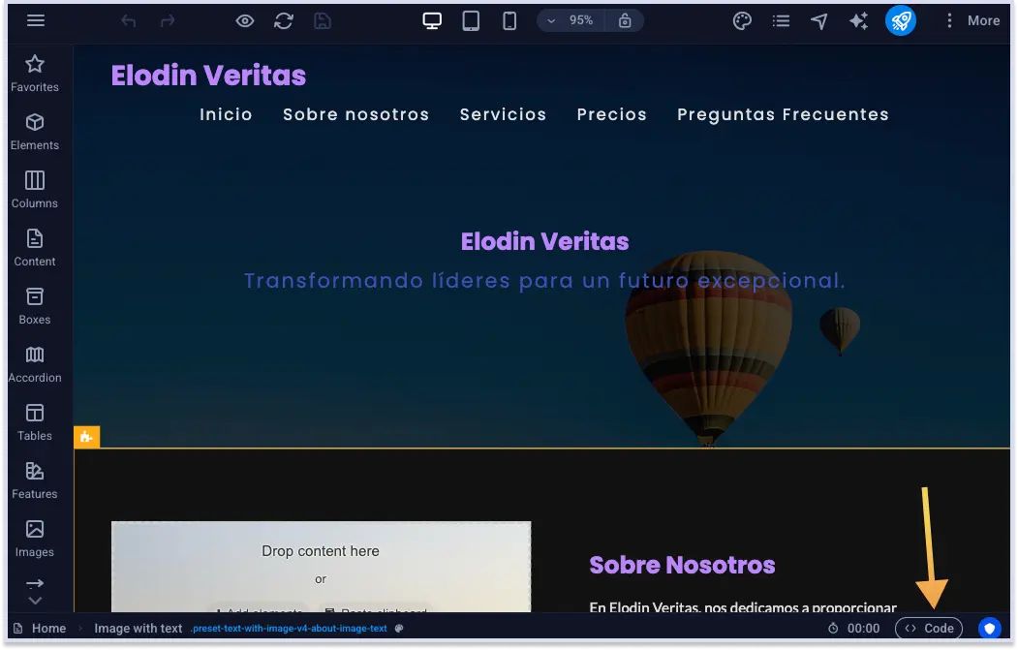Click the color palette icon in the toolbar

pos(741,20)
